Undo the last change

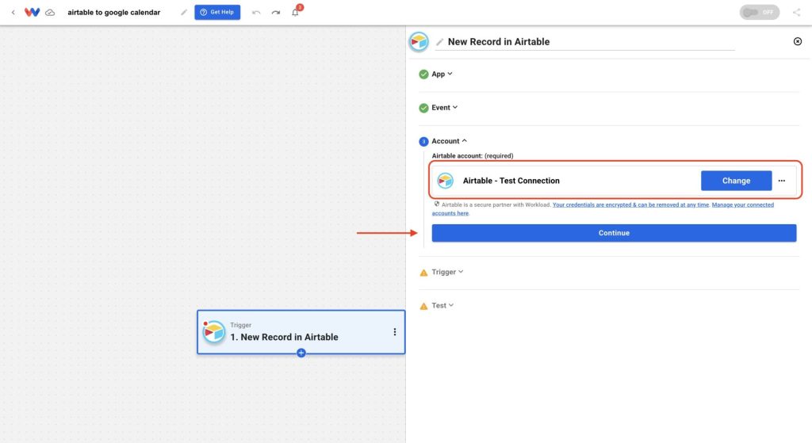pyautogui.click(x=256, y=13)
